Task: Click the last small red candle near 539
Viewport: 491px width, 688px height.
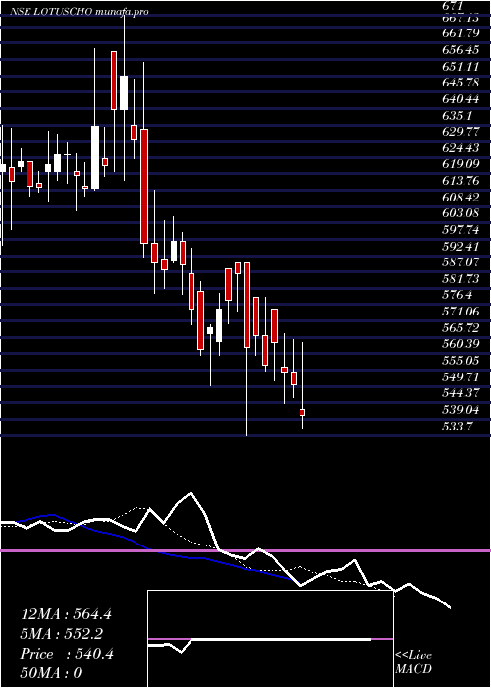Action: [302, 413]
